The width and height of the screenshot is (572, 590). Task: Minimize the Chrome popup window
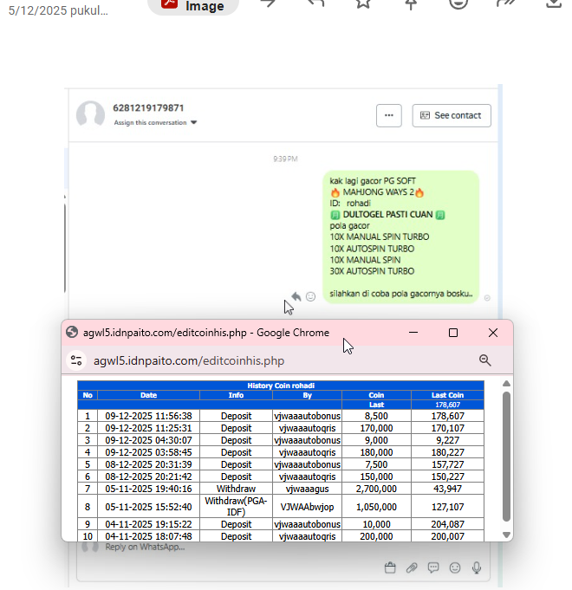(x=413, y=333)
